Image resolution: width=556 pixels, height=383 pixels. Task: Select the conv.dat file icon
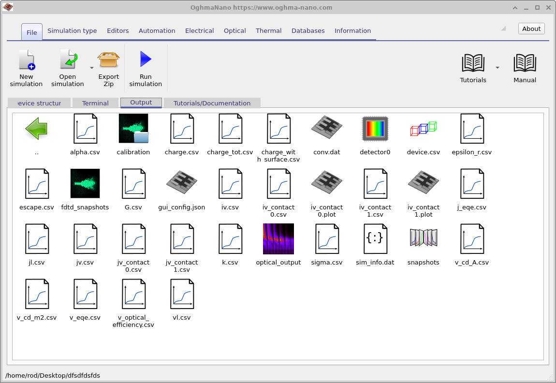click(x=326, y=128)
